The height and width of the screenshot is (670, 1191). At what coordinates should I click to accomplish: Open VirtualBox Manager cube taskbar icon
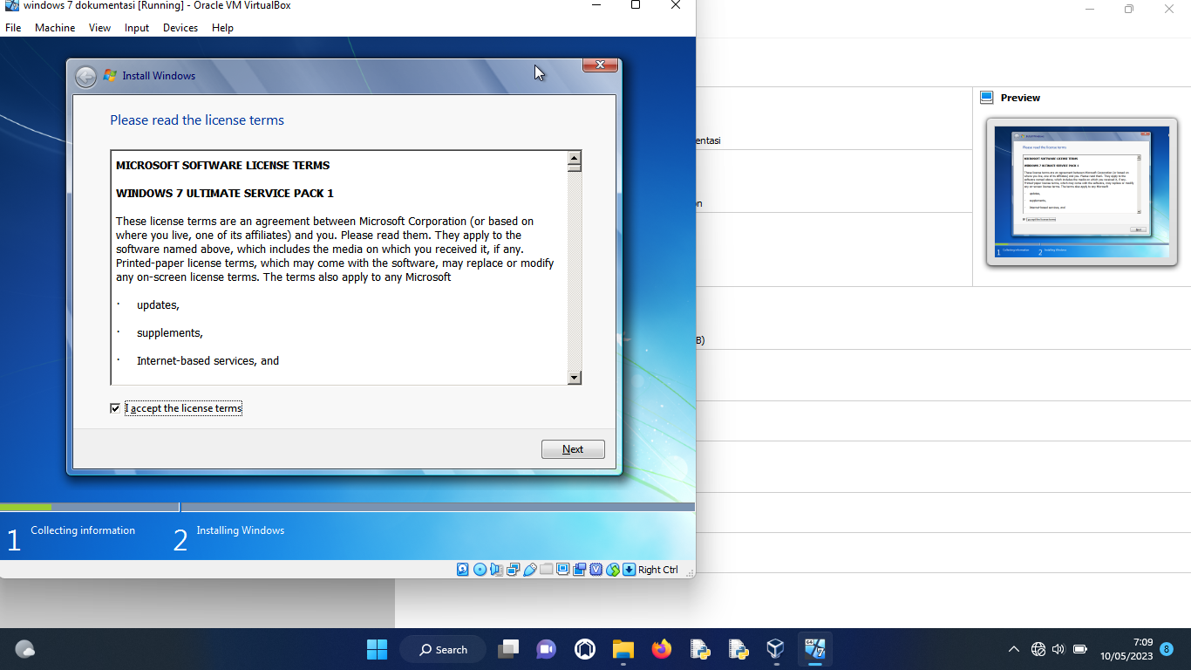pos(775,649)
